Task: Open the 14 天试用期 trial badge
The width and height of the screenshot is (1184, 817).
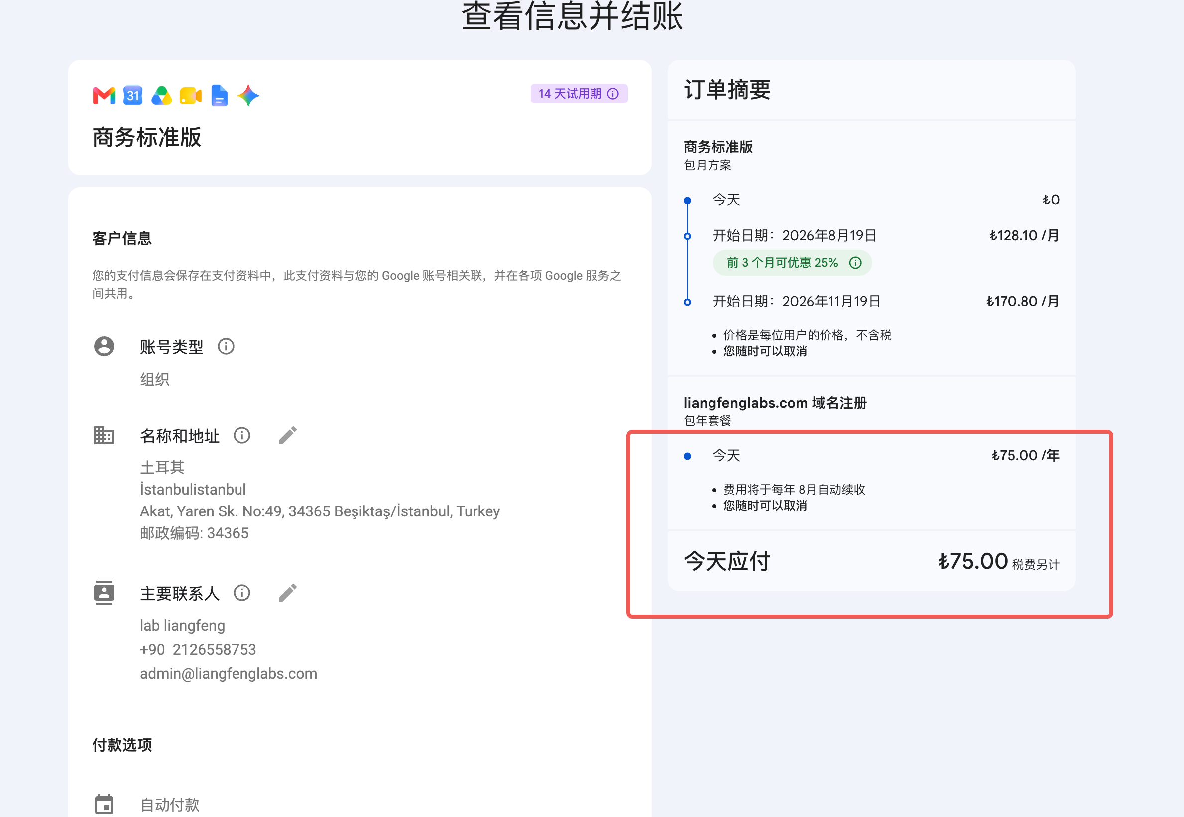Action: pyautogui.click(x=579, y=94)
